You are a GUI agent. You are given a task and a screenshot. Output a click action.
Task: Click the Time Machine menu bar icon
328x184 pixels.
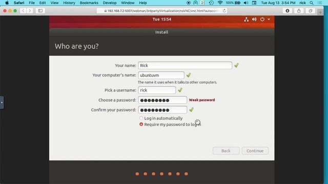211,3
